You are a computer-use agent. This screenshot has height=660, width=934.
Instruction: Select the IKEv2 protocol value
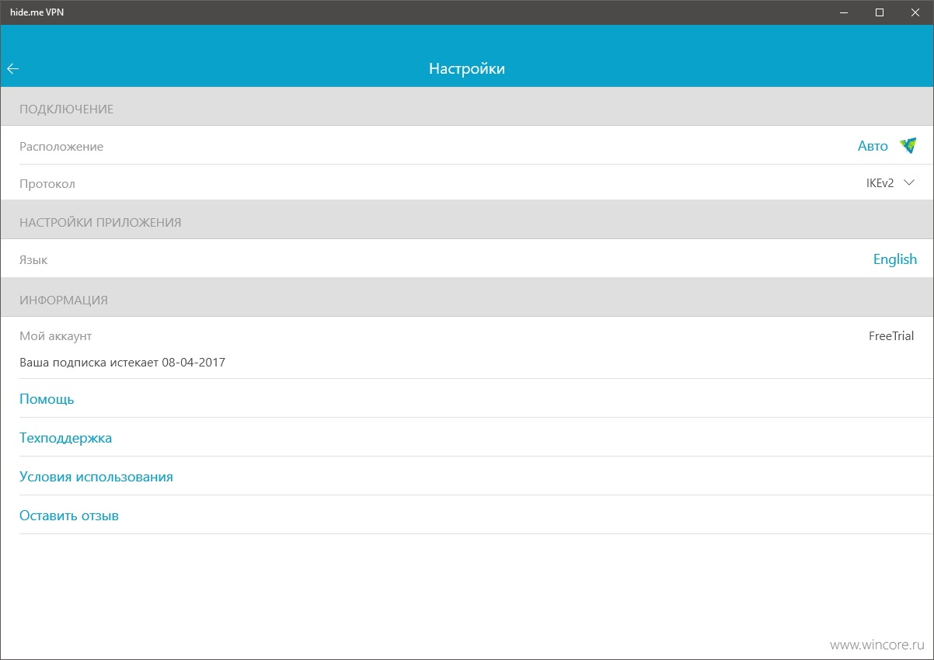coord(880,183)
